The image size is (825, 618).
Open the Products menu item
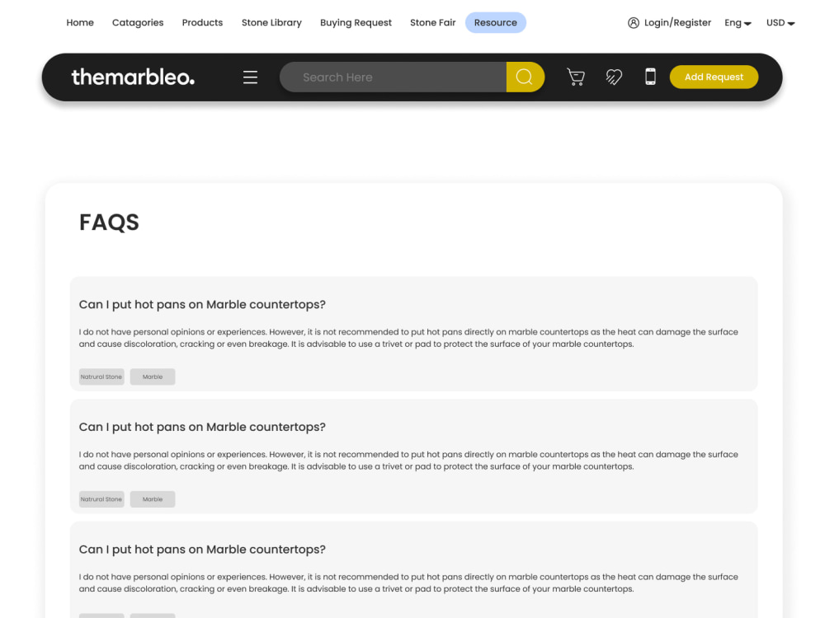[203, 22]
